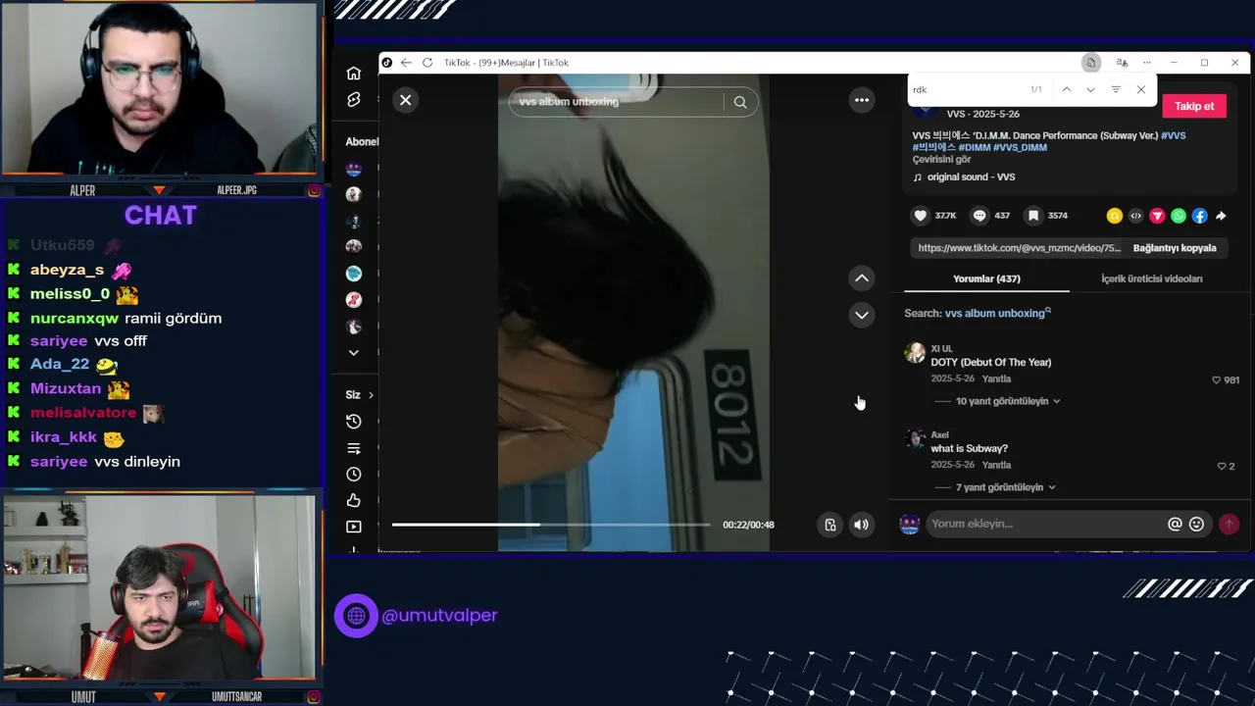
Task: Jump to next find-in-page match
Action: point(1090,89)
